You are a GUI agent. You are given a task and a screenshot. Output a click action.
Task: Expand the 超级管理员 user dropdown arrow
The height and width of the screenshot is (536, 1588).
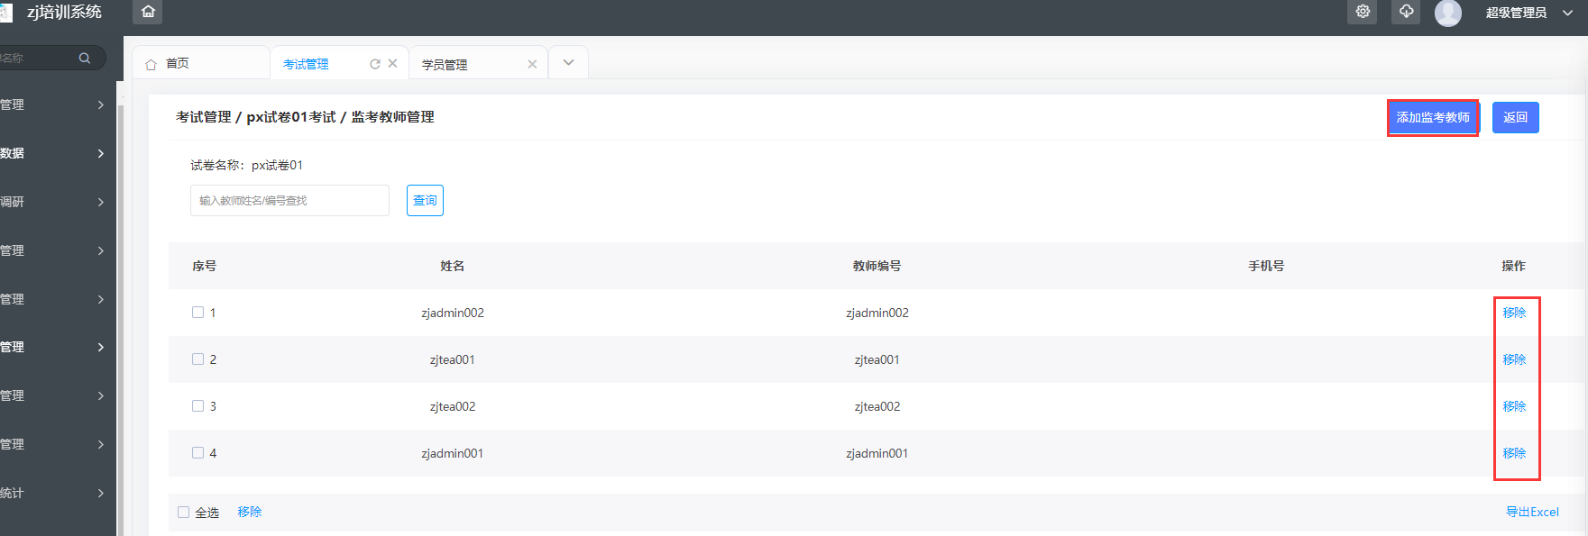[x=1567, y=13]
